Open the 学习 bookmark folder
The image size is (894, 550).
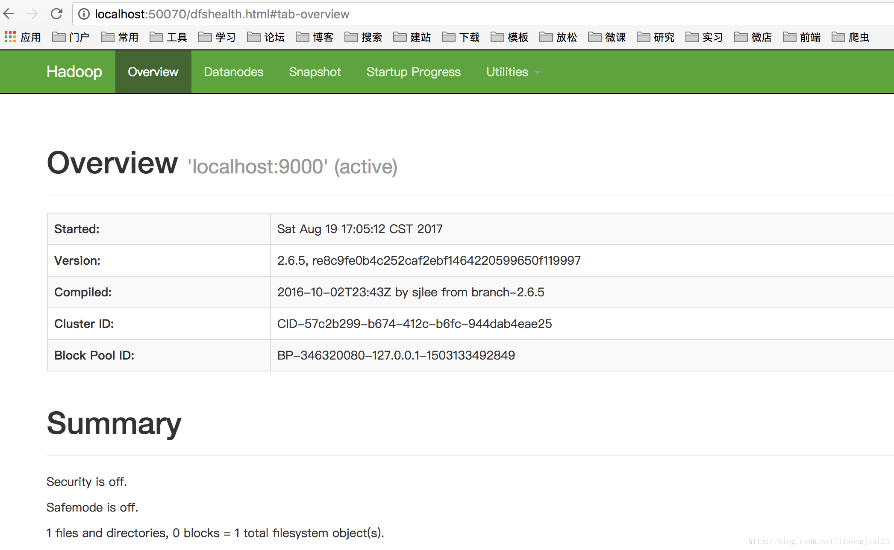(x=217, y=37)
